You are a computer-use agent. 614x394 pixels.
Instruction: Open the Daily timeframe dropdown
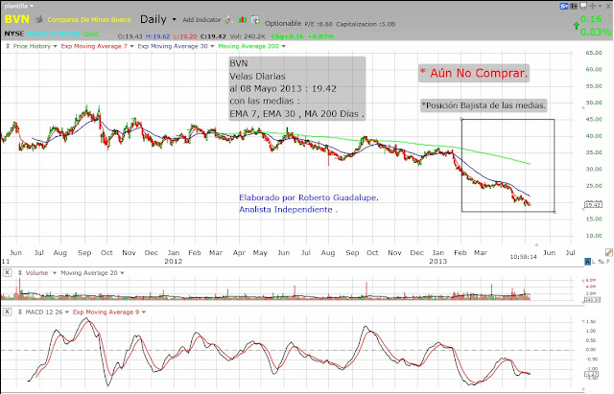(158, 19)
